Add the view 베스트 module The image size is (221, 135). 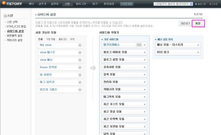80,52
